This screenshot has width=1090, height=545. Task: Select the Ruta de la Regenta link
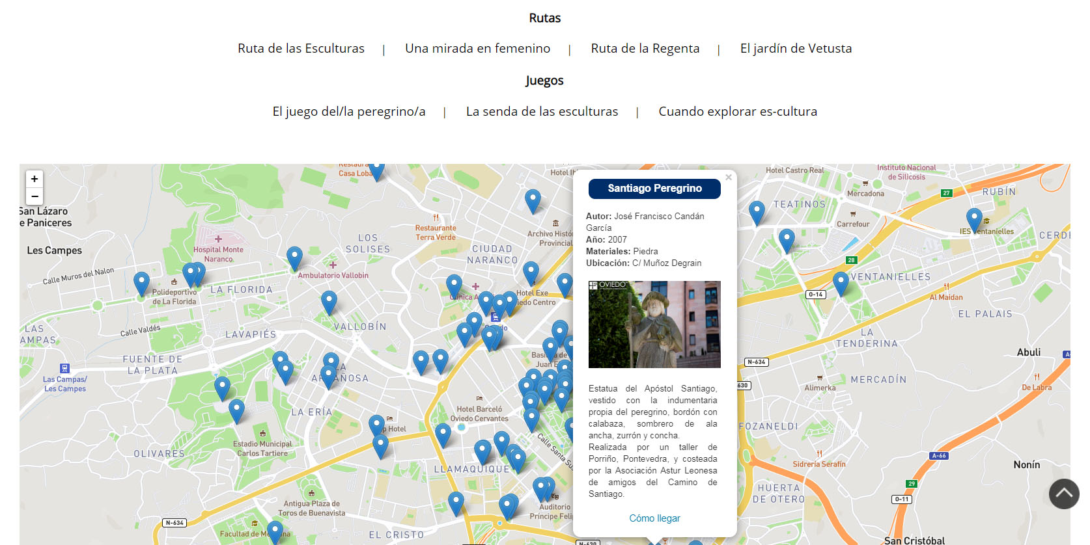point(645,49)
